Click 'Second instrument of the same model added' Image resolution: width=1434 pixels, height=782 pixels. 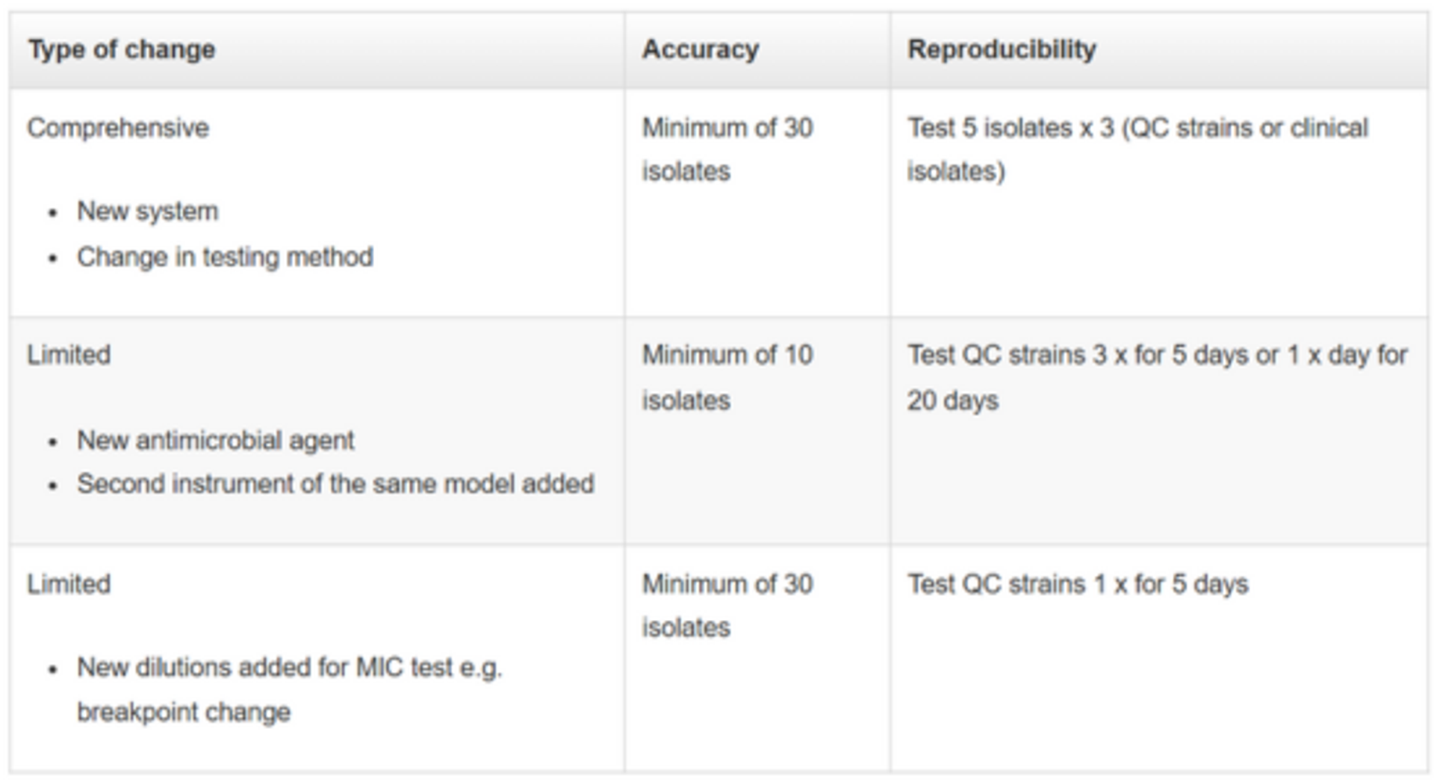(335, 484)
